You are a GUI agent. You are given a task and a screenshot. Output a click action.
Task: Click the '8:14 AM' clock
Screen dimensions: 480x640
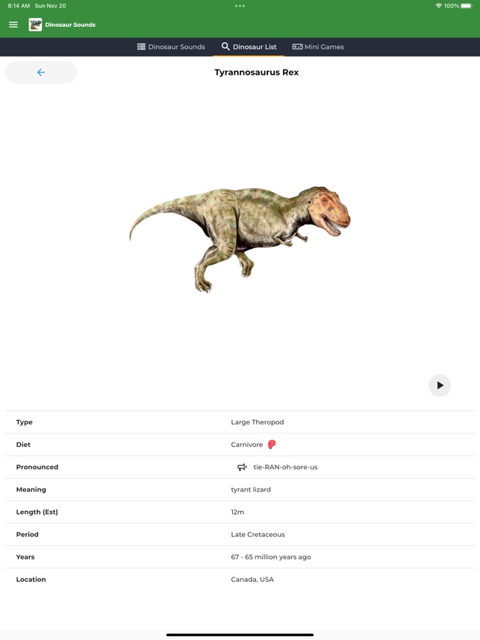coord(19,6)
